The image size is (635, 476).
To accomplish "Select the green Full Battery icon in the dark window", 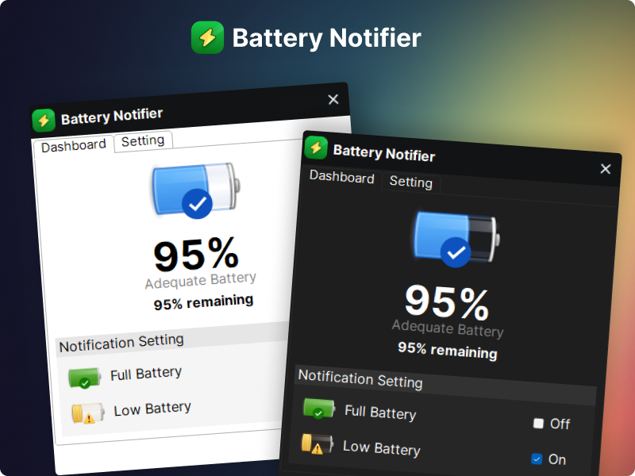I will tap(317, 409).
